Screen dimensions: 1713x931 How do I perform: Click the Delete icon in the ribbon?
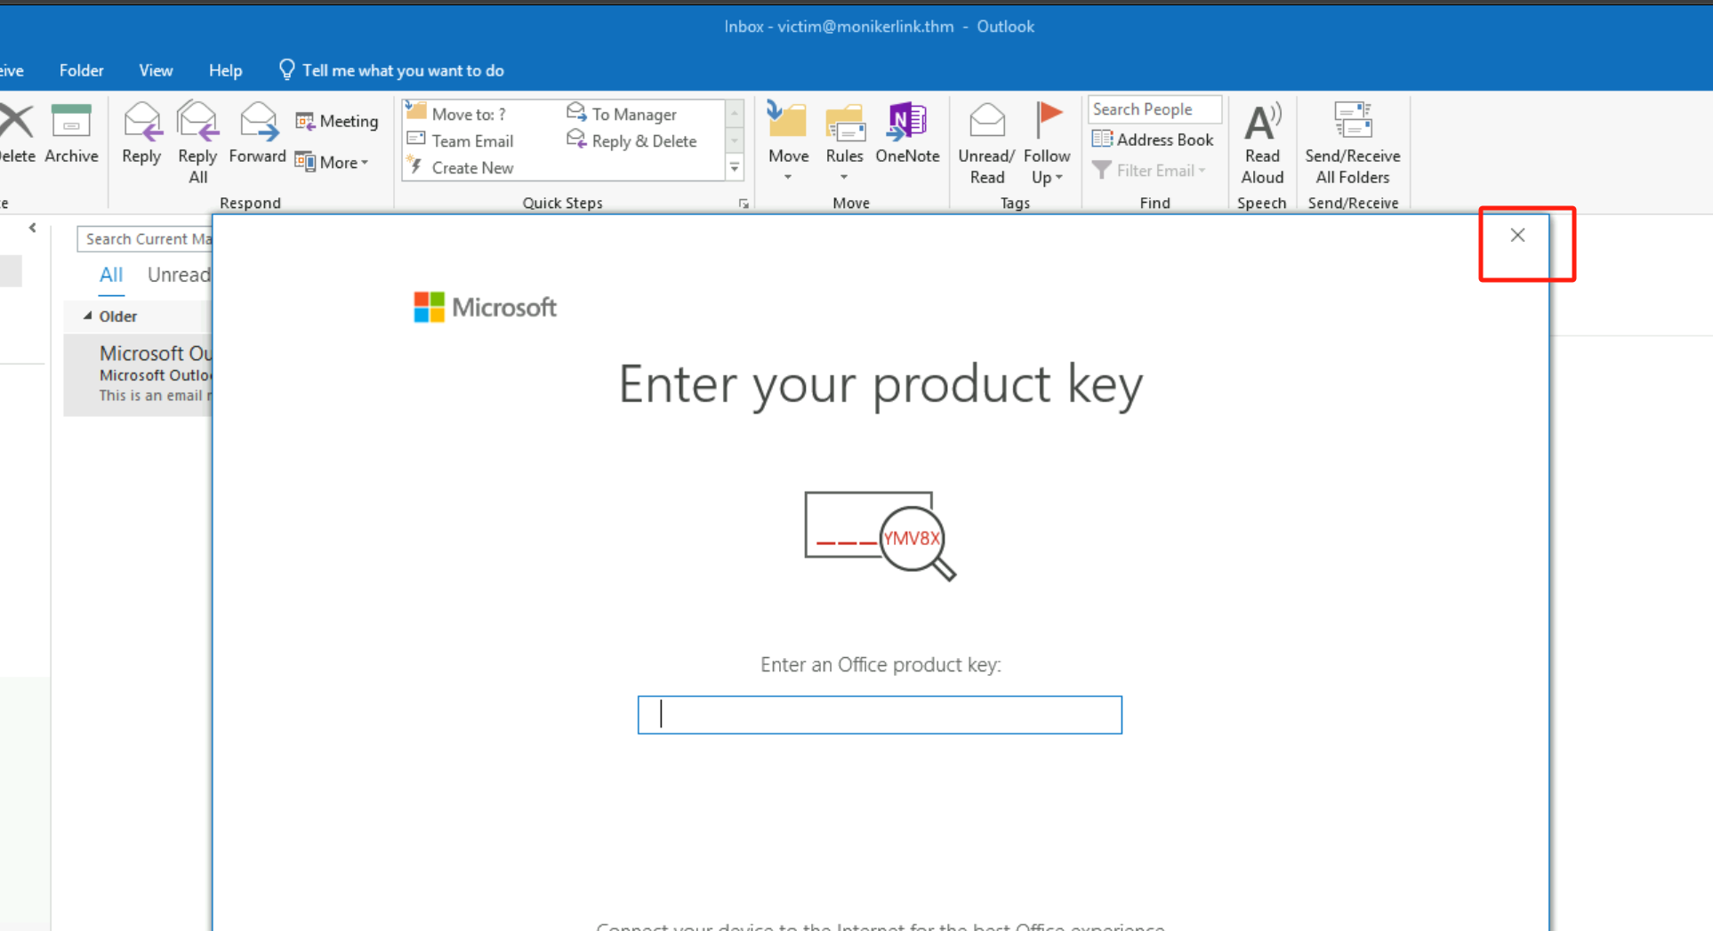point(16,133)
